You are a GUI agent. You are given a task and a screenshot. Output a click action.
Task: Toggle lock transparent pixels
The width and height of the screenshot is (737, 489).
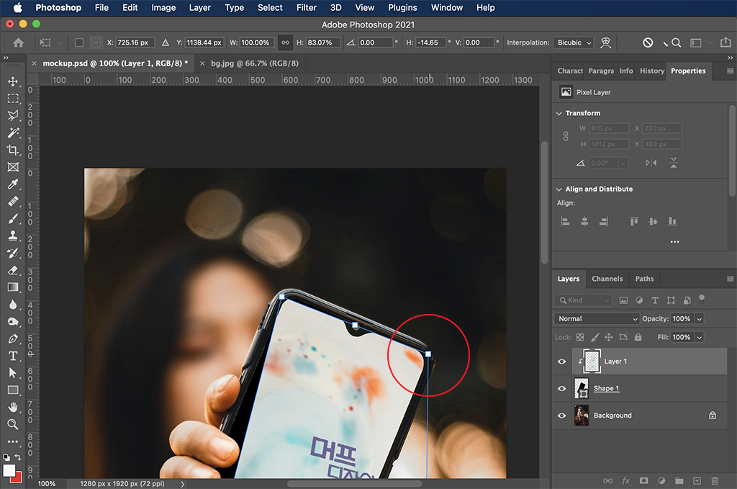coord(580,337)
